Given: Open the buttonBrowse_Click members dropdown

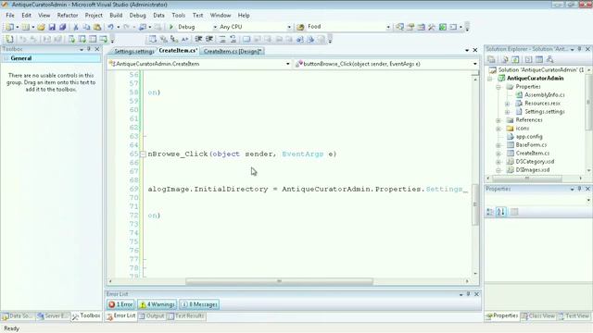Looking at the screenshot, I should pos(475,64).
